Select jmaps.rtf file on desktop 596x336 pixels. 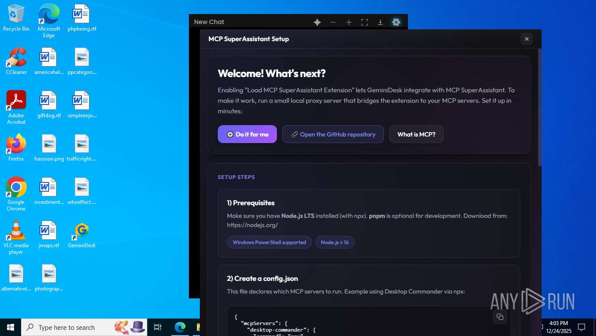click(x=49, y=234)
